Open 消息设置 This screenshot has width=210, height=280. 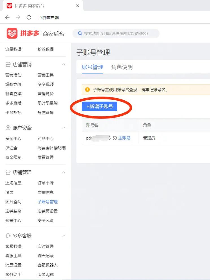tap(13, 265)
